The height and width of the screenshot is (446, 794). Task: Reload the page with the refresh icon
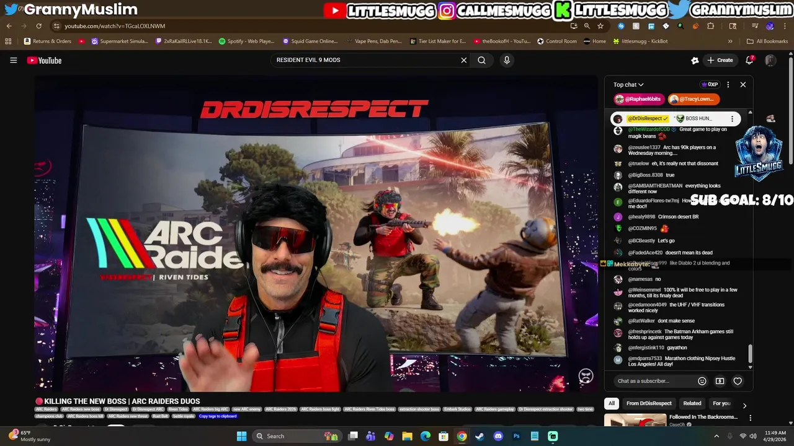[x=38, y=26]
